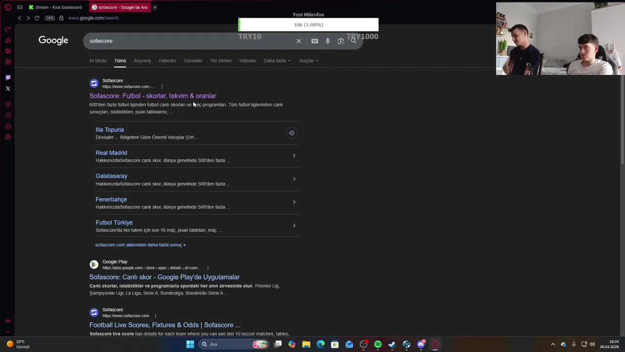The height and width of the screenshot is (352, 625).
Task: Open the Real Madrid sitelink
Action: [111, 153]
